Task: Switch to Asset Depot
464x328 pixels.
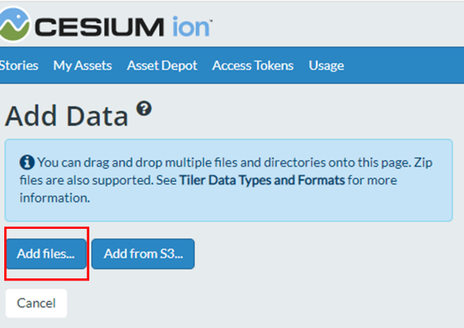Action: tap(162, 65)
